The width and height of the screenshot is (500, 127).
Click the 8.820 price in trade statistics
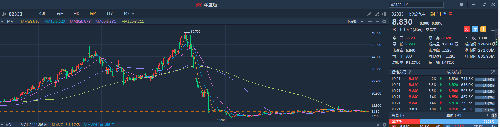click(x=453, y=85)
